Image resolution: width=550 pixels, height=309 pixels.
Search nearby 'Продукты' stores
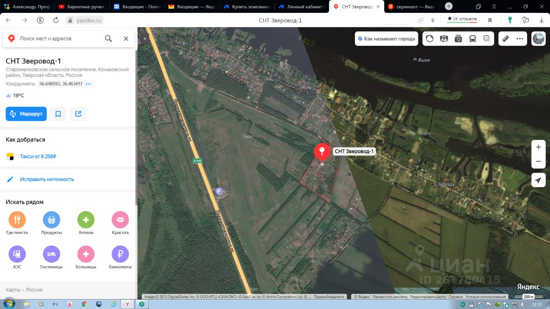pyautogui.click(x=52, y=223)
